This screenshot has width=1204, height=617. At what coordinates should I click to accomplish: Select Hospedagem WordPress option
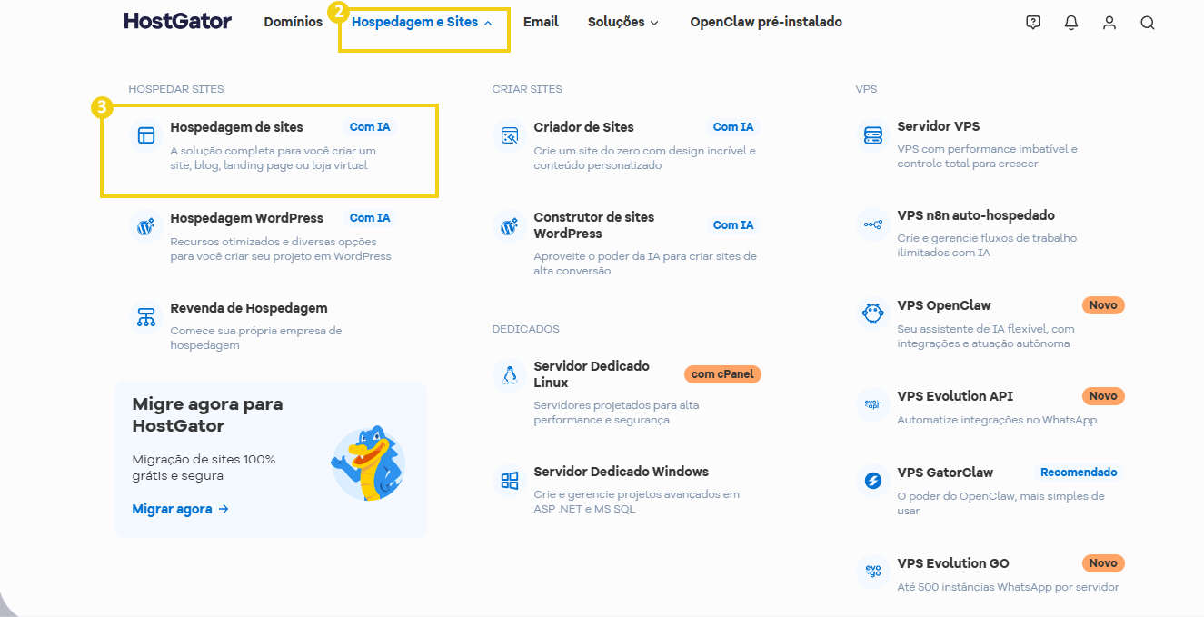click(x=247, y=218)
